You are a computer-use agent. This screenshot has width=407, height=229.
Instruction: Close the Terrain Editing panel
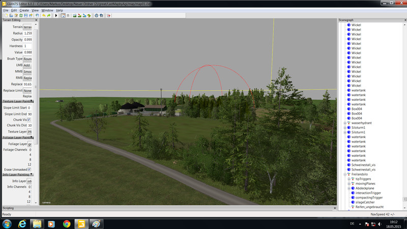pos(36,20)
